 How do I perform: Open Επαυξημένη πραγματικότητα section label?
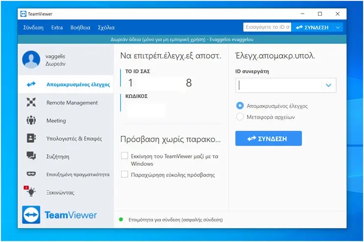click(x=78, y=174)
